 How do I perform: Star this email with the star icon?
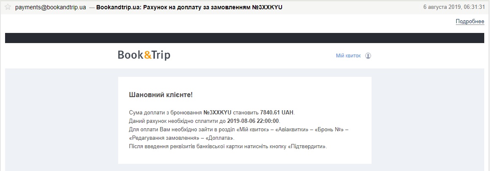click(x=8, y=7)
